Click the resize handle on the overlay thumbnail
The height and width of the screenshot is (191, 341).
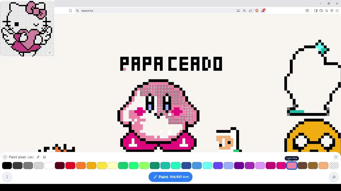(50, 53)
